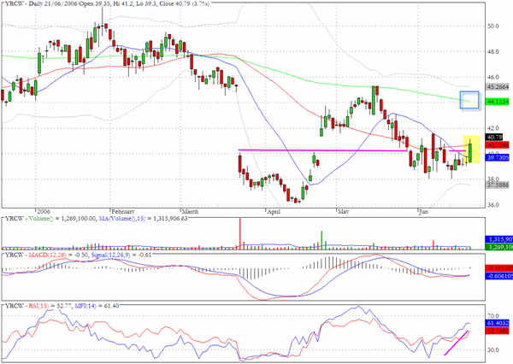Select the 46.0 price axis label
Screen dimensions: 513x364
(493, 77)
